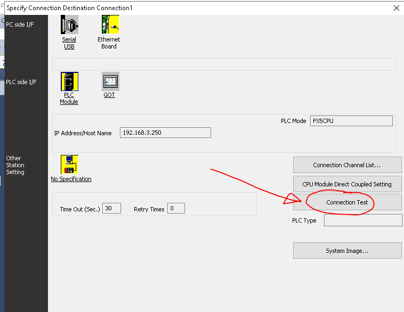Open the System Image dialog
404x312 pixels.
[347, 250]
